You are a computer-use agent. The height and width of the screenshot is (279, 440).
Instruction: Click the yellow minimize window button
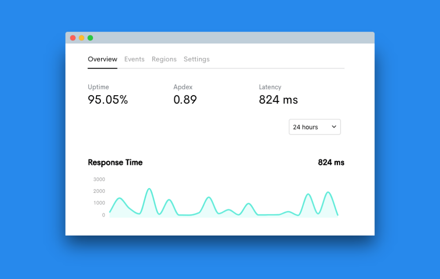point(82,38)
